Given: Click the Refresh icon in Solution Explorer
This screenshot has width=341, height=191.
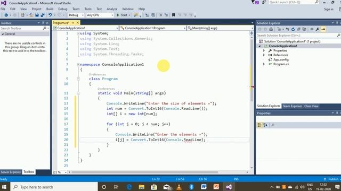Looking at the screenshot, I should tap(293, 29).
